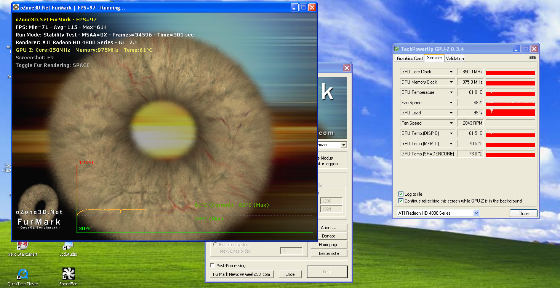Open the GPU Temp.(SHADERCORE) sensor dropdown
560x288 pixels.
(451, 154)
